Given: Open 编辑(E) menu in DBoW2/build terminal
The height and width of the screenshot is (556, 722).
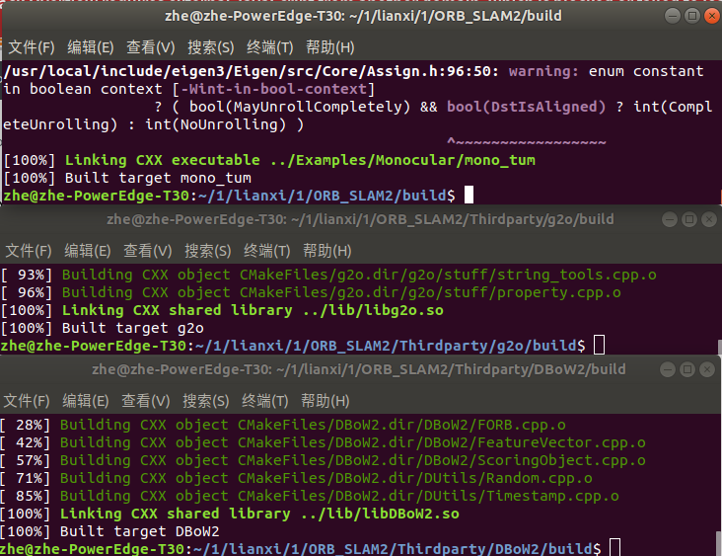Looking at the screenshot, I should point(86,400).
